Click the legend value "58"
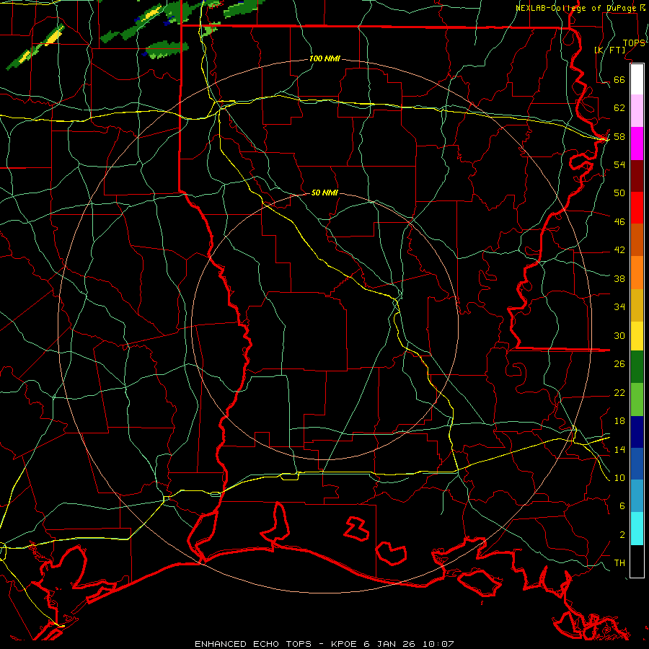The image size is (649, 649). click(x=619, y=136)
